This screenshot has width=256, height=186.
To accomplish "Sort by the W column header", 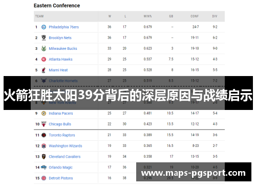I will (x=110, y=16).
